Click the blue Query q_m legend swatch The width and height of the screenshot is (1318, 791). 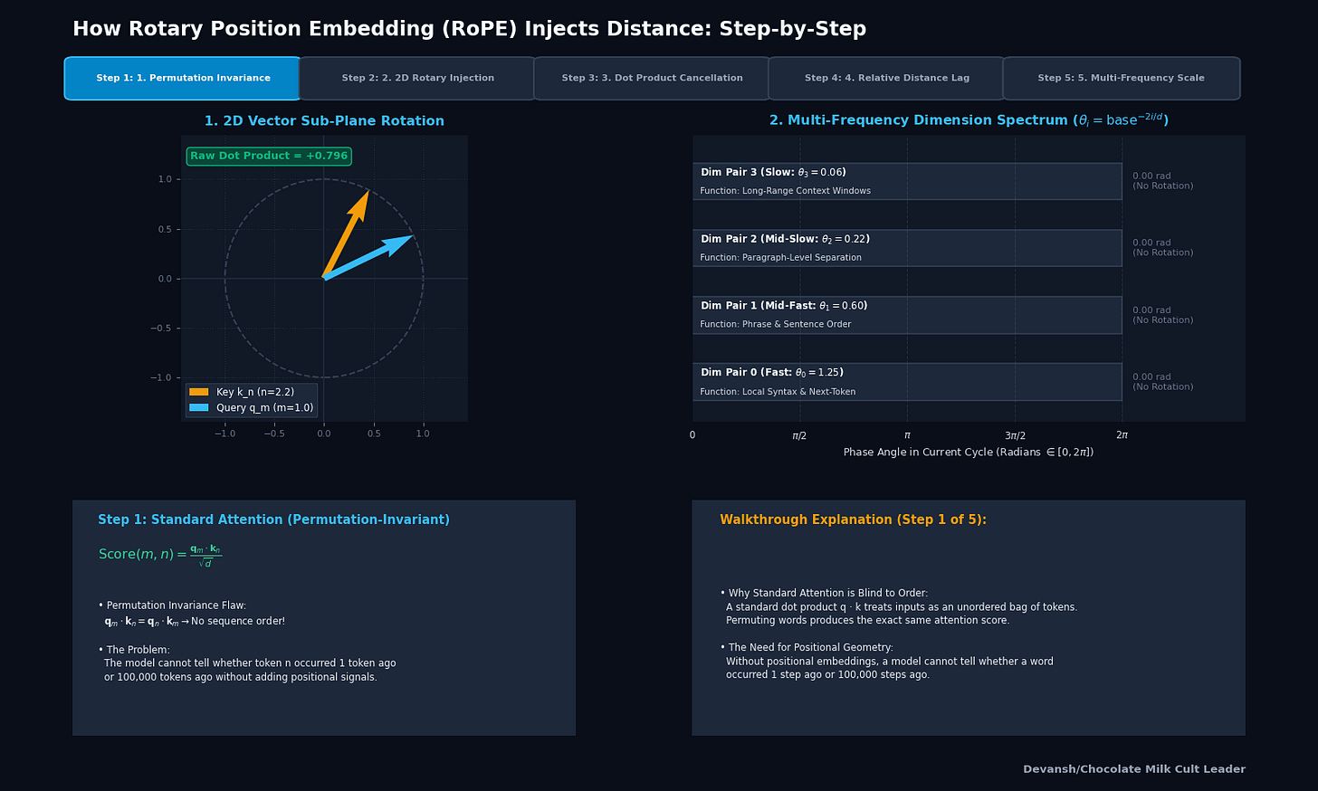(x=199, y=407)
